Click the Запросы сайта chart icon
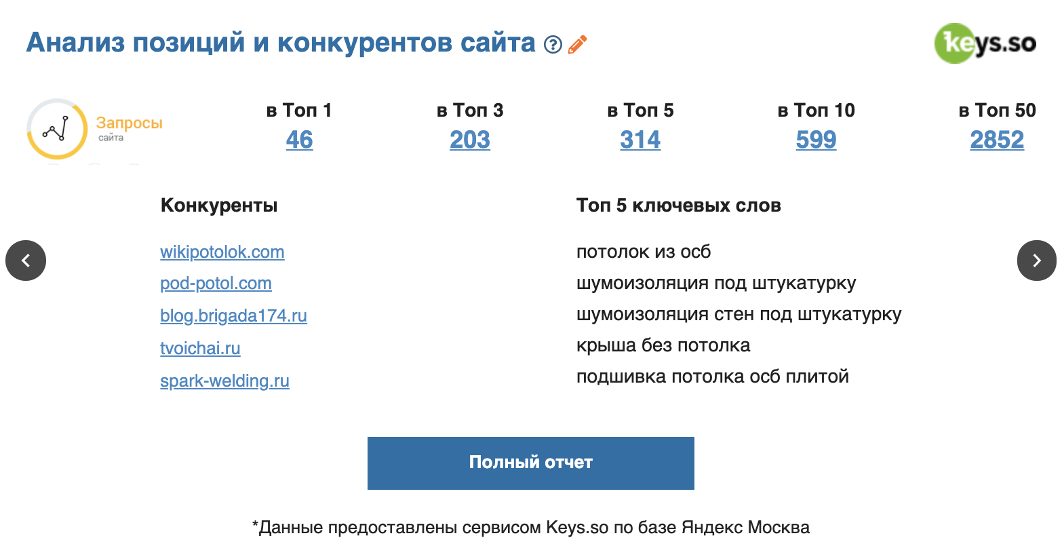The image size is (1062, 559). [57, 129]
